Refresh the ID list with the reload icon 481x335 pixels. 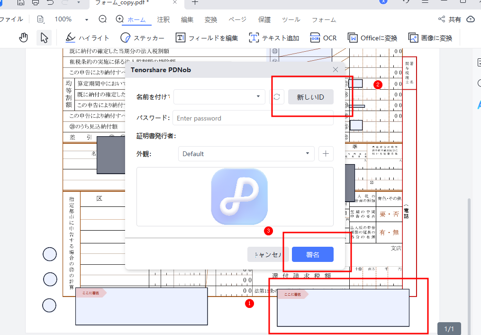pos(277,97)
